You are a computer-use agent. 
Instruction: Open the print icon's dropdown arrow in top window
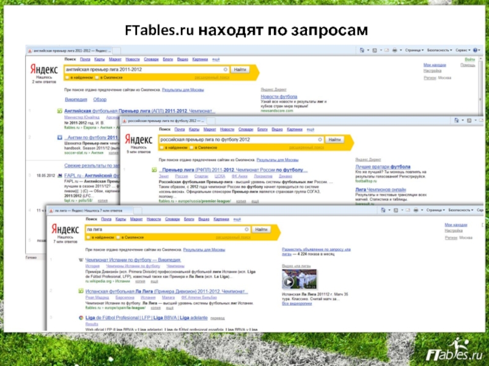(401, 50)
